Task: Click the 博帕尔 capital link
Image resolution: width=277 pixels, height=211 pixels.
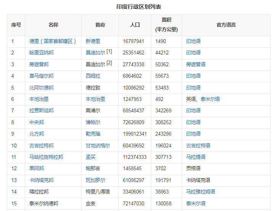Action: click(x=93, y=122)
